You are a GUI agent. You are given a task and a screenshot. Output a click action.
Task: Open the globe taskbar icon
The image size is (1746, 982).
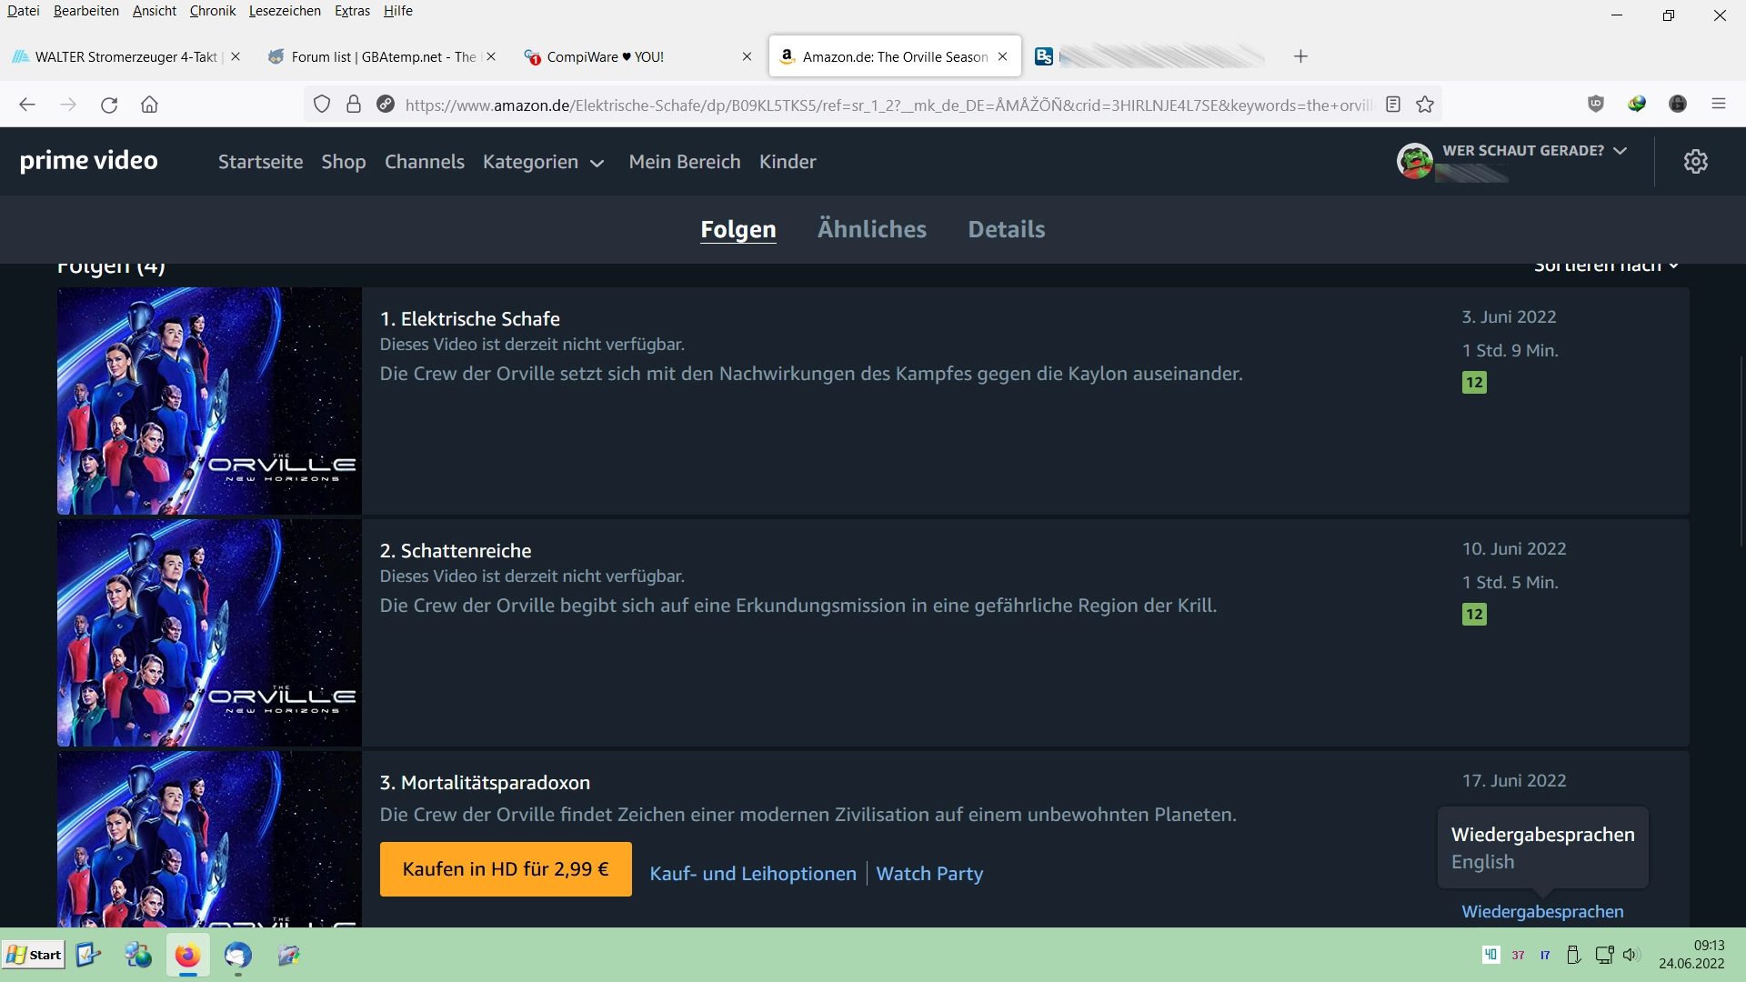pos(138,955)
